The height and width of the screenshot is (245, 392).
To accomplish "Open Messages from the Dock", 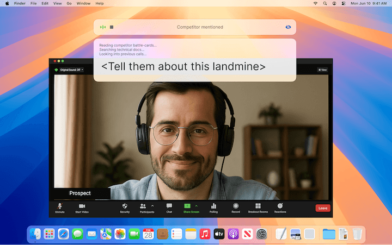I will pos(77,234).
